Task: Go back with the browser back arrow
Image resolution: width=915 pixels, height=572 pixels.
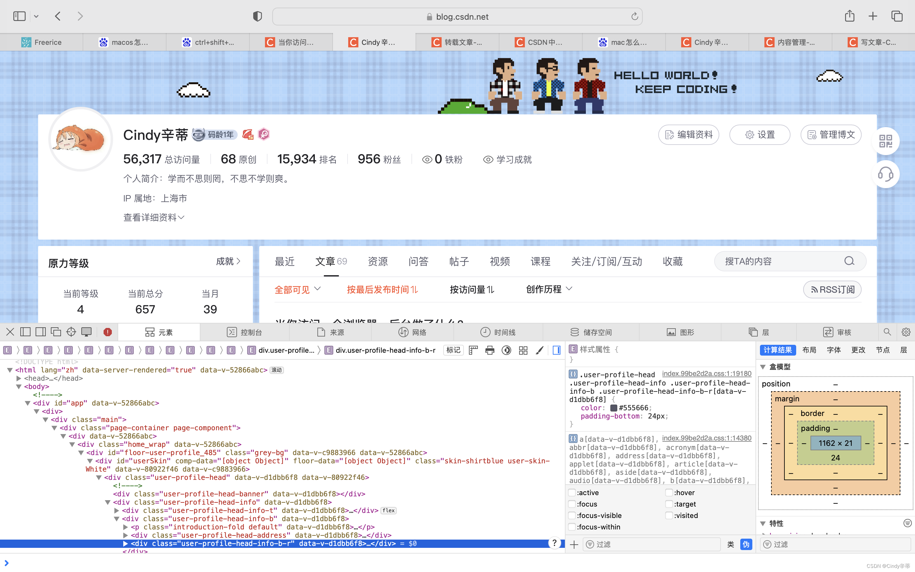Action: (x=58, y=16)
